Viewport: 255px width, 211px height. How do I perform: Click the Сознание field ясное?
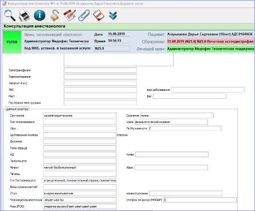[x=177, y=116]
